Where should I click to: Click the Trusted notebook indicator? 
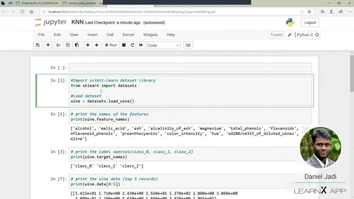pos(277,35)
